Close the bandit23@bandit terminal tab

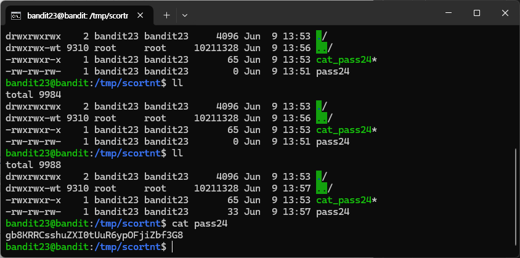(140, 15)
